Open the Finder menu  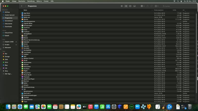7,1
